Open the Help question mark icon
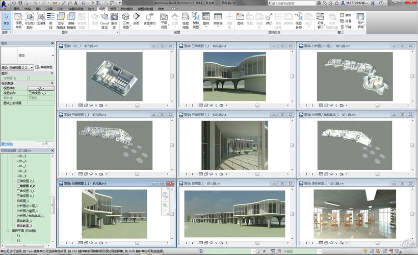The height and width of the screenshot is (255, 418). [381, 3]
